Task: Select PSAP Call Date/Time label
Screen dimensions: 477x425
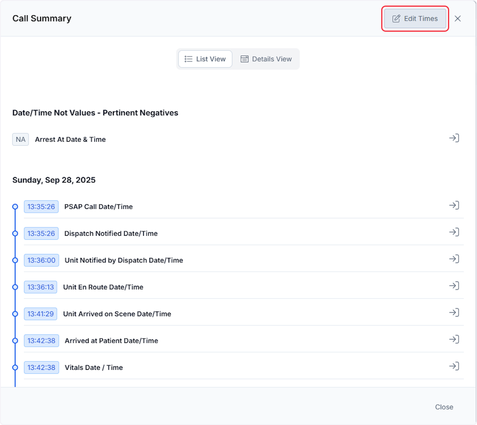Action: tap(99, 207)
